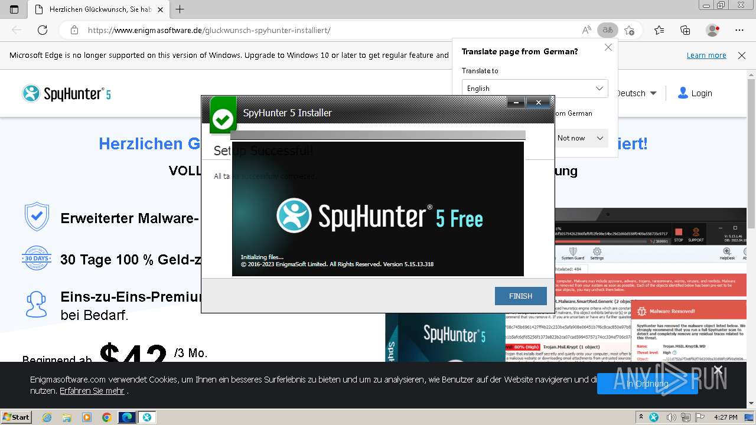Close the translate popup
This screenshot has height=425, width=756.
[x=608, y=48]
